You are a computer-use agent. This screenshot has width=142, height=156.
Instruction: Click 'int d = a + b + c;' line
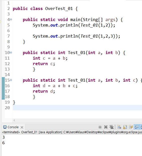click(x=55, y=86)
